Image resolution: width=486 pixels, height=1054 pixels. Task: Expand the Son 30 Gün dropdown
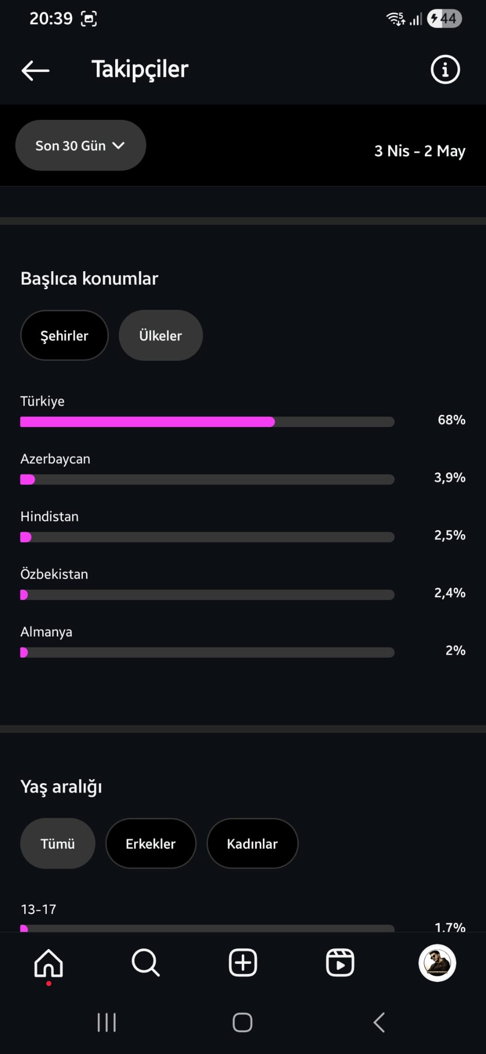[x=81, y=146]
